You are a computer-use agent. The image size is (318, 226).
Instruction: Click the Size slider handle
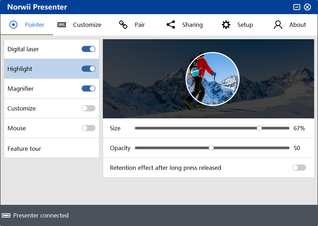click(x=259, y=128)
